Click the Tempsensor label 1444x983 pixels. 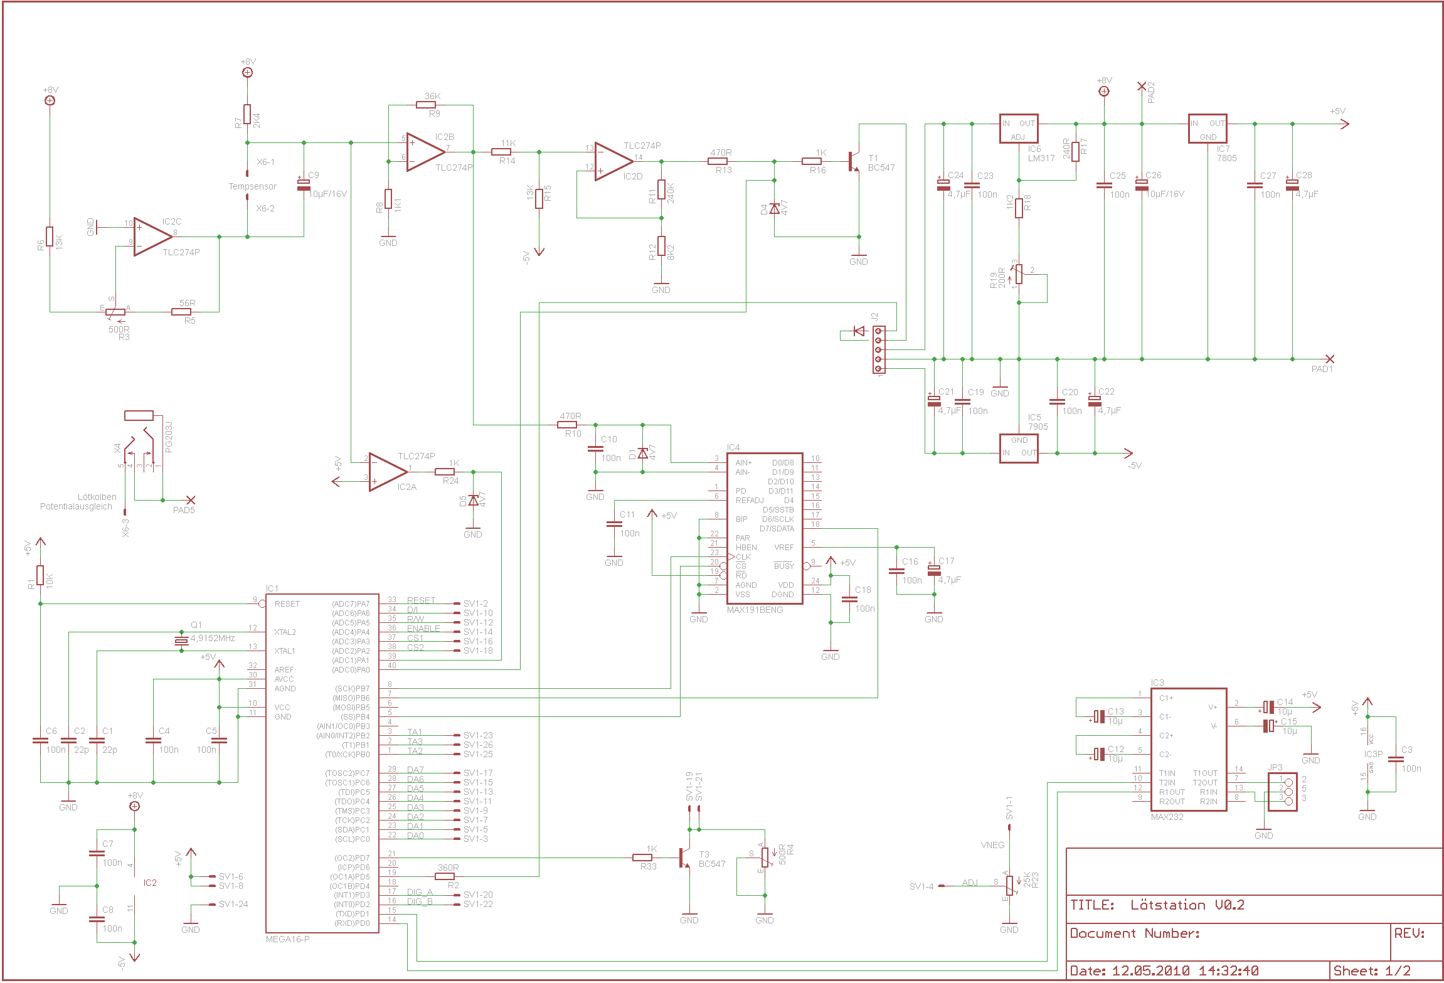tap(252, 186)
